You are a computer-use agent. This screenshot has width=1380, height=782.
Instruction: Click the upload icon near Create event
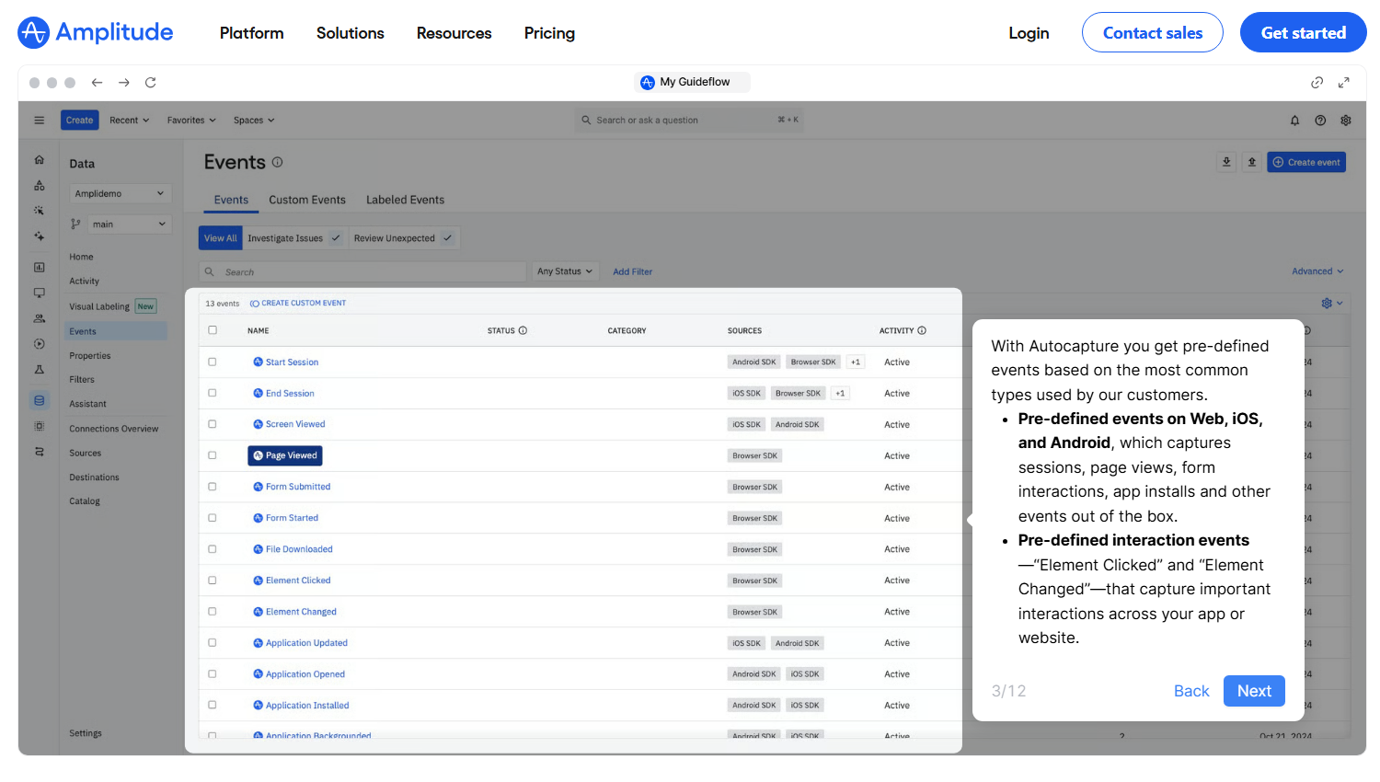1252,162
